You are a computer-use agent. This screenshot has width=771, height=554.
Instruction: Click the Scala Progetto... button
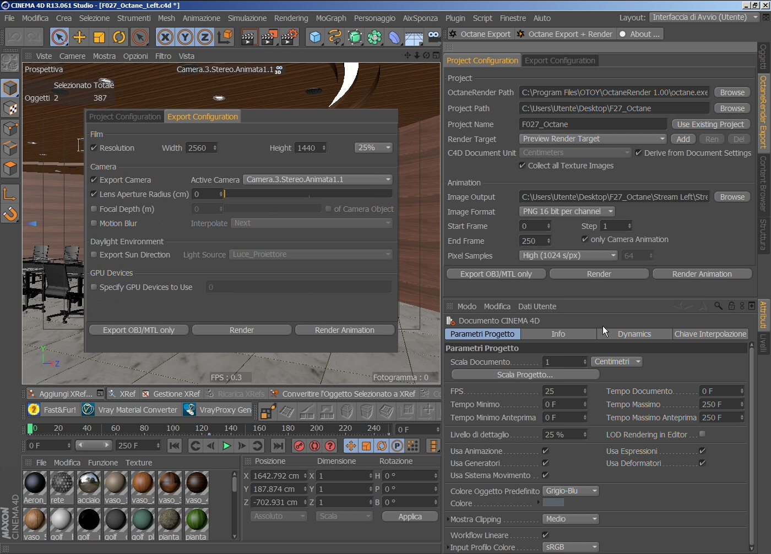coord(525,375)
